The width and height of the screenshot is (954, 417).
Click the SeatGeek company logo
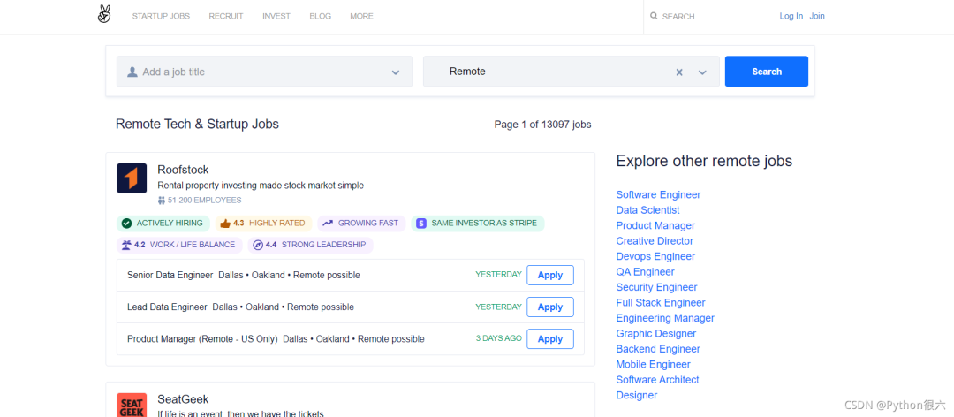click(x=132, y=405)
